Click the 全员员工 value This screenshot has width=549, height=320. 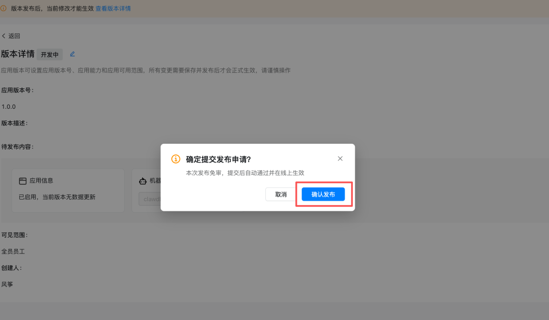(x=13, y=251)
